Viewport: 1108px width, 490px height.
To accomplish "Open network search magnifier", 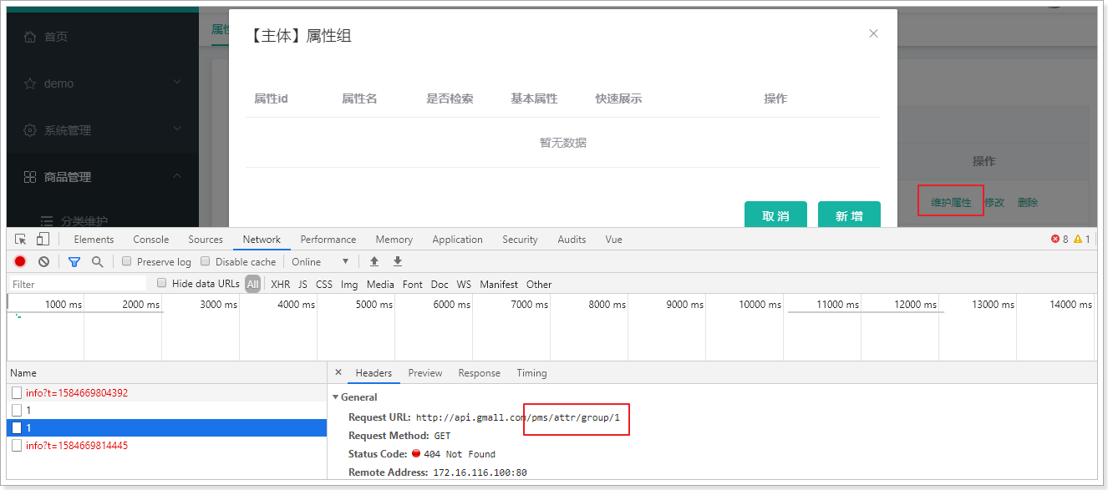I will click(x=98, y=261).
